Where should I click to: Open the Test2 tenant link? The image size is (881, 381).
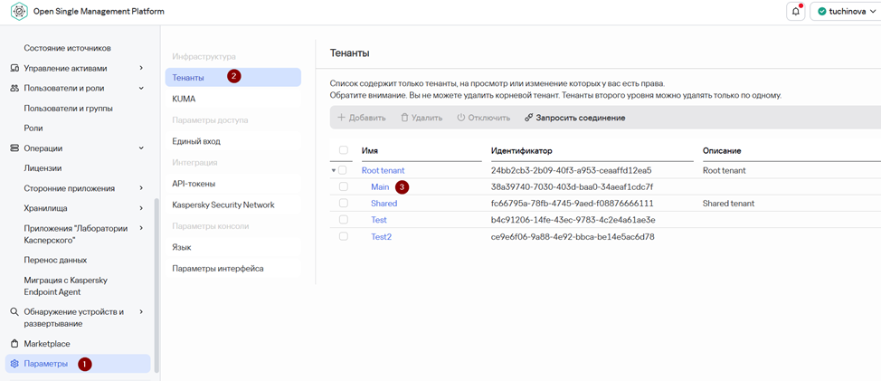(381, 236)
